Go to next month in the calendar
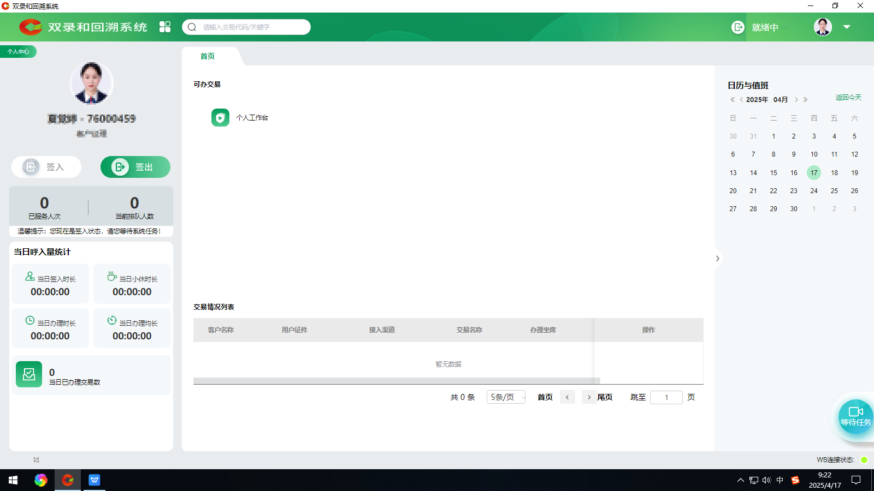 pyautogui.click(x=796, y=100)
